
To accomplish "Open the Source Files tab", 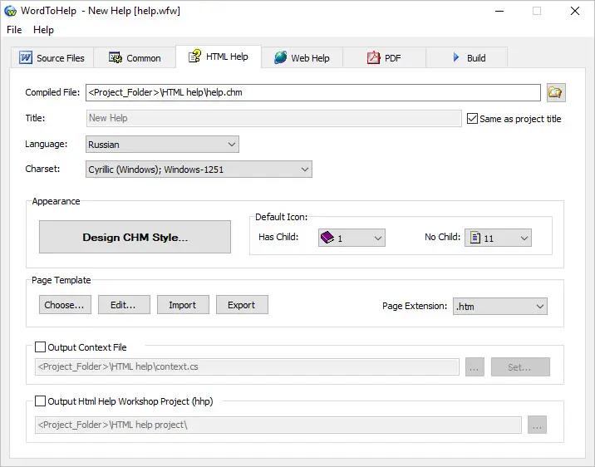I will [x=52, y=58].
